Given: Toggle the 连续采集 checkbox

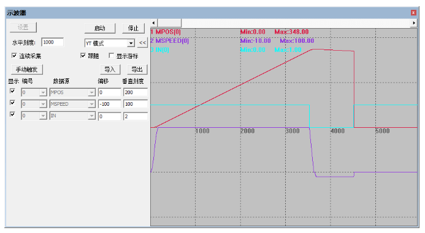Looking at the screenshot, I should [14, 56].
